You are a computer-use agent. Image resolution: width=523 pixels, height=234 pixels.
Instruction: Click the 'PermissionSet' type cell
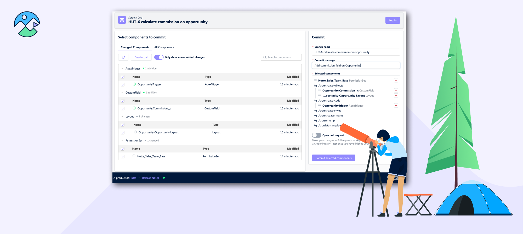(211, 156)
